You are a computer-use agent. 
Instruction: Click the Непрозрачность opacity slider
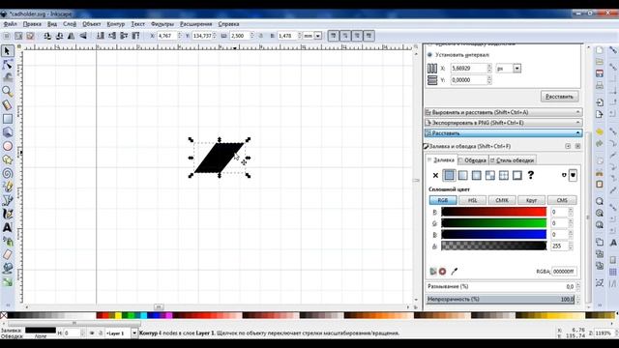pyautogui.click(x=501, y=299)
